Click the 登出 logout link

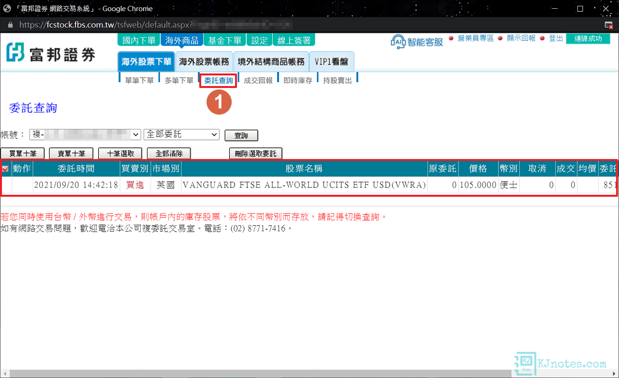pos(556,38)
